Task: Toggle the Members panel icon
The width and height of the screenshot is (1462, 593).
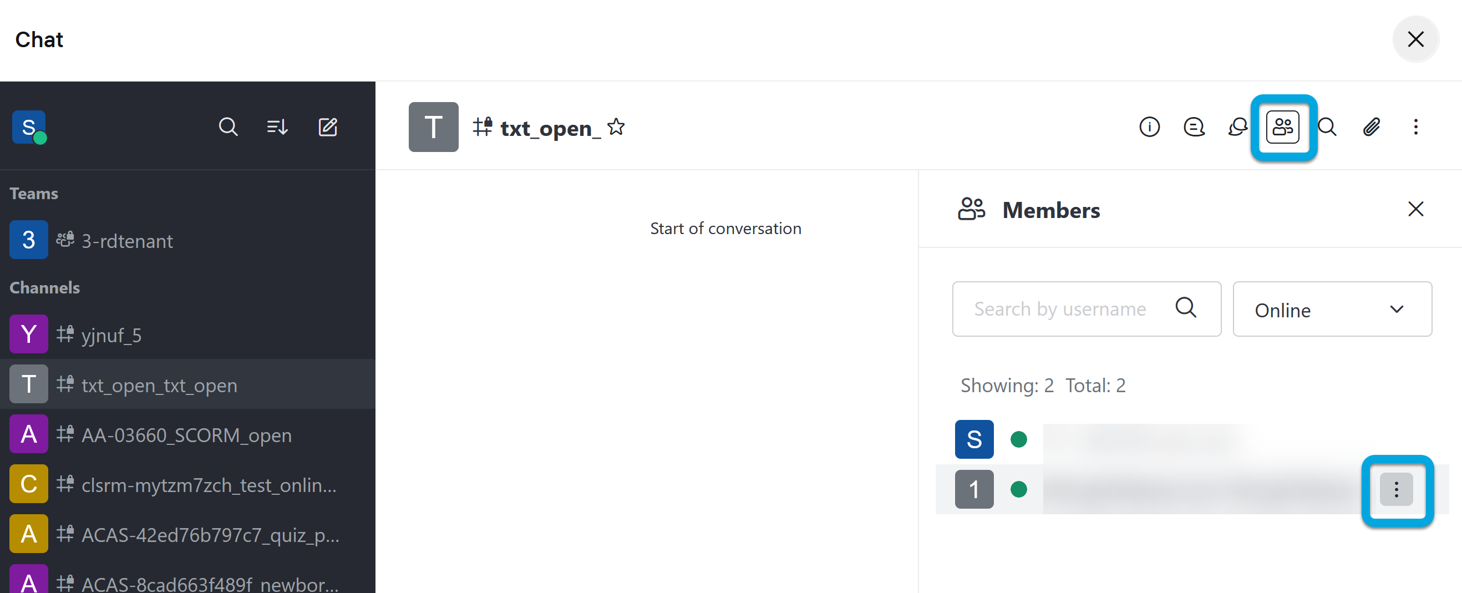Action: click(x=1283, y=127)
